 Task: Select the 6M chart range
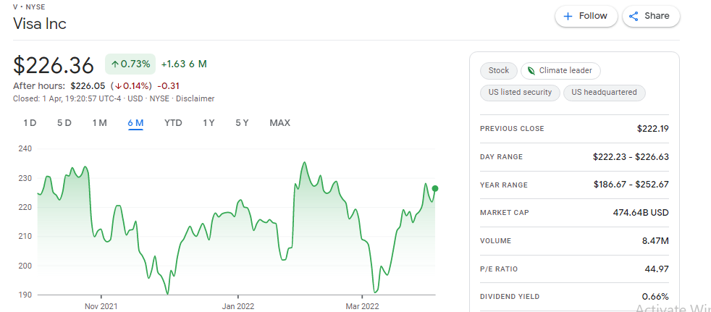(x=135, y=123)
